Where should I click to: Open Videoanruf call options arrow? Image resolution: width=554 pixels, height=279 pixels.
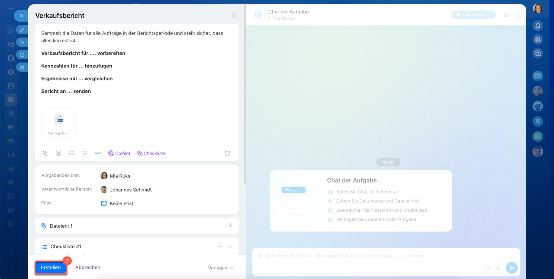pyautogui.click(x=491, y=15)
